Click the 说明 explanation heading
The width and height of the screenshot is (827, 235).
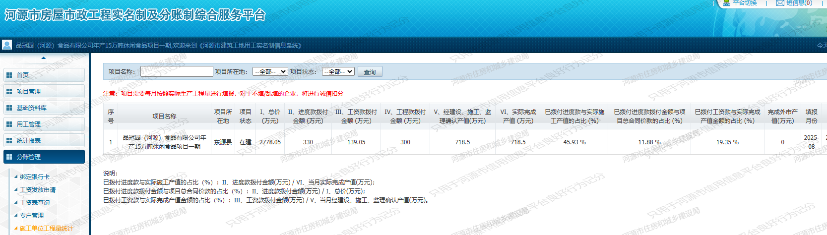coord(110,173)
